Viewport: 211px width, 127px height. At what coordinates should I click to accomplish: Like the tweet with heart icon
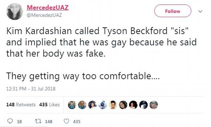point(66,121)
